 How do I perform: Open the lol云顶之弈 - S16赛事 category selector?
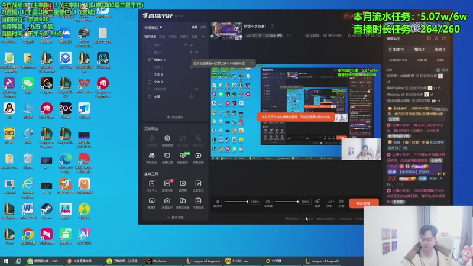pyautogui.click(x=264, y=35)
